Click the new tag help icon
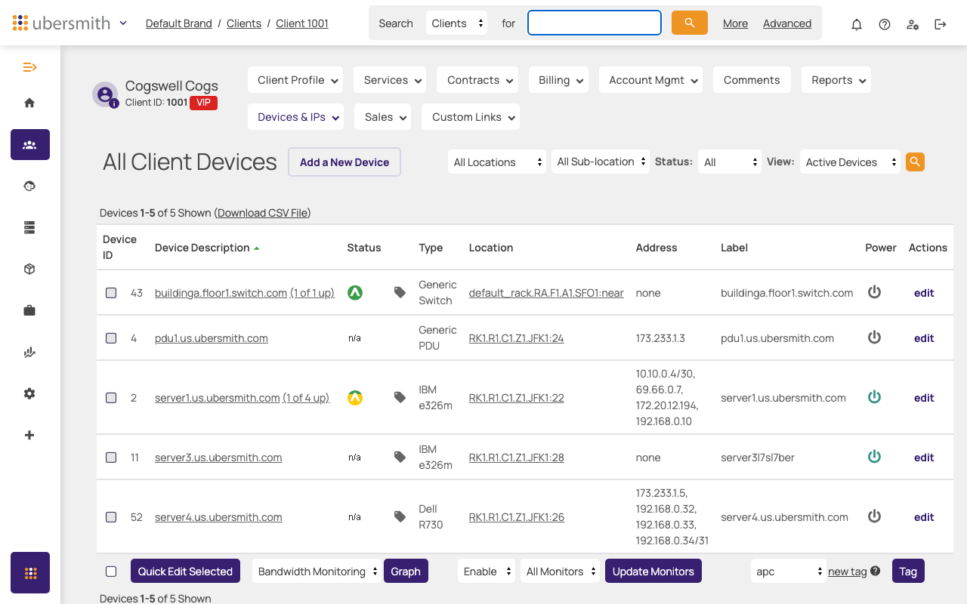Viewport: 967px width, 604px height. tap(875, 571)
